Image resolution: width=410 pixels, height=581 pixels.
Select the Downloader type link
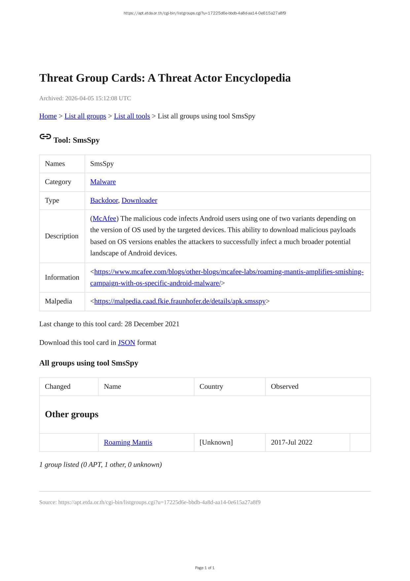(139, 201)
